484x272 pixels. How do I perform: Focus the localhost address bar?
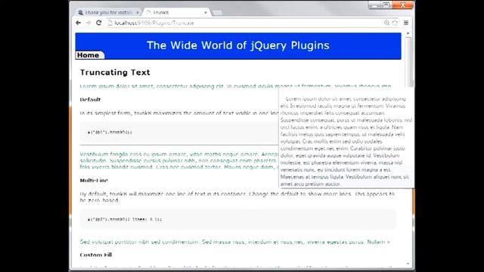[253, 23]
